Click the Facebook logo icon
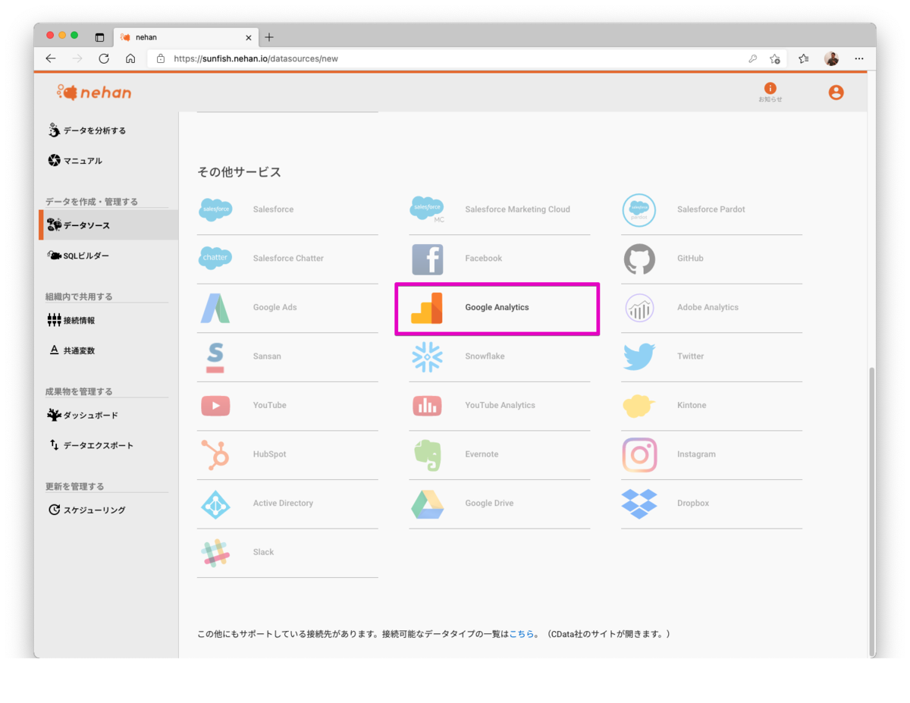Image resolution: width=910 pixels, height=703 pixels. (x=427, y=259)
